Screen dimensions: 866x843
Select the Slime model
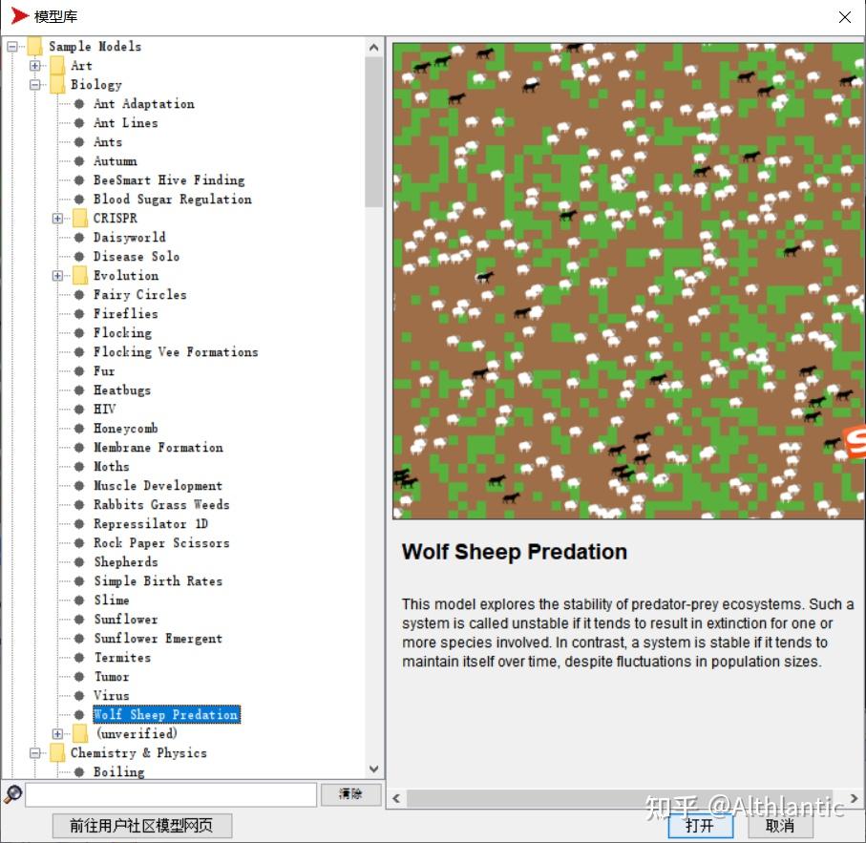click(111, 601)
